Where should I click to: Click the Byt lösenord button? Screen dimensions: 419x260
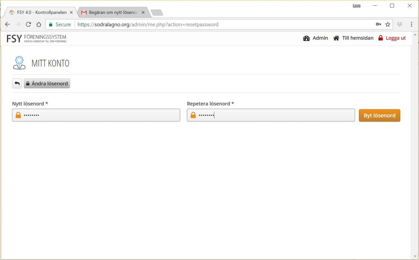379,116
